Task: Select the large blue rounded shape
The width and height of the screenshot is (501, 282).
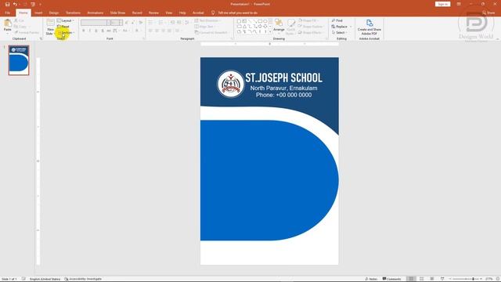Action: click(269, 180)
